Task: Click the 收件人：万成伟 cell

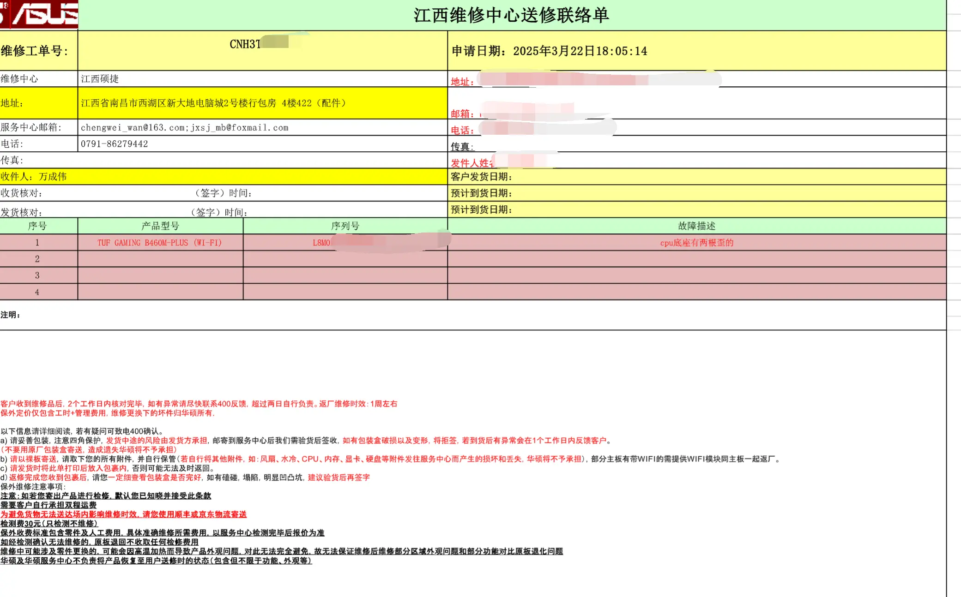Action: click(224, 177)
